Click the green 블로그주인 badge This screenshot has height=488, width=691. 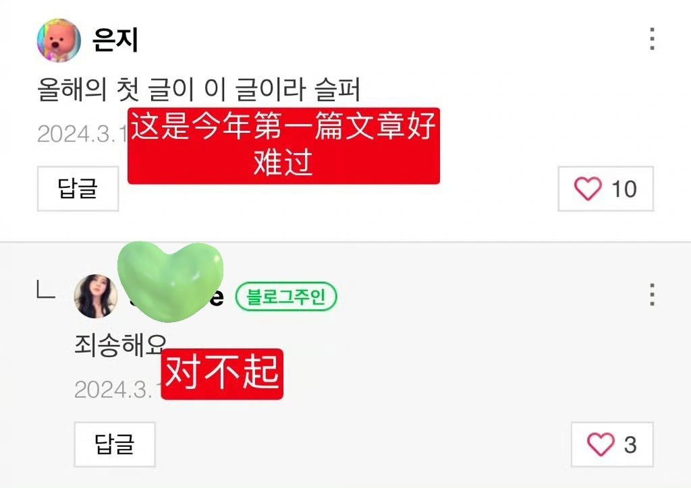pyautogui.click(x=286, y=297)
